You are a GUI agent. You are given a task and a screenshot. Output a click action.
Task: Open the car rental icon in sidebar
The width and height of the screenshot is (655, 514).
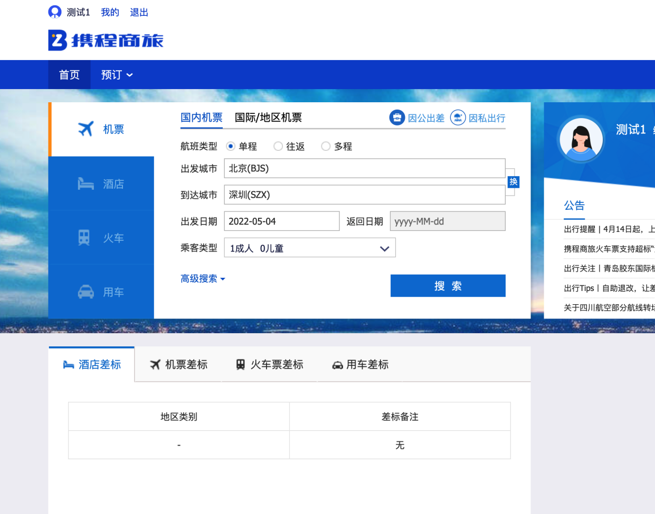pyautogui.click(x=86, y=292)
